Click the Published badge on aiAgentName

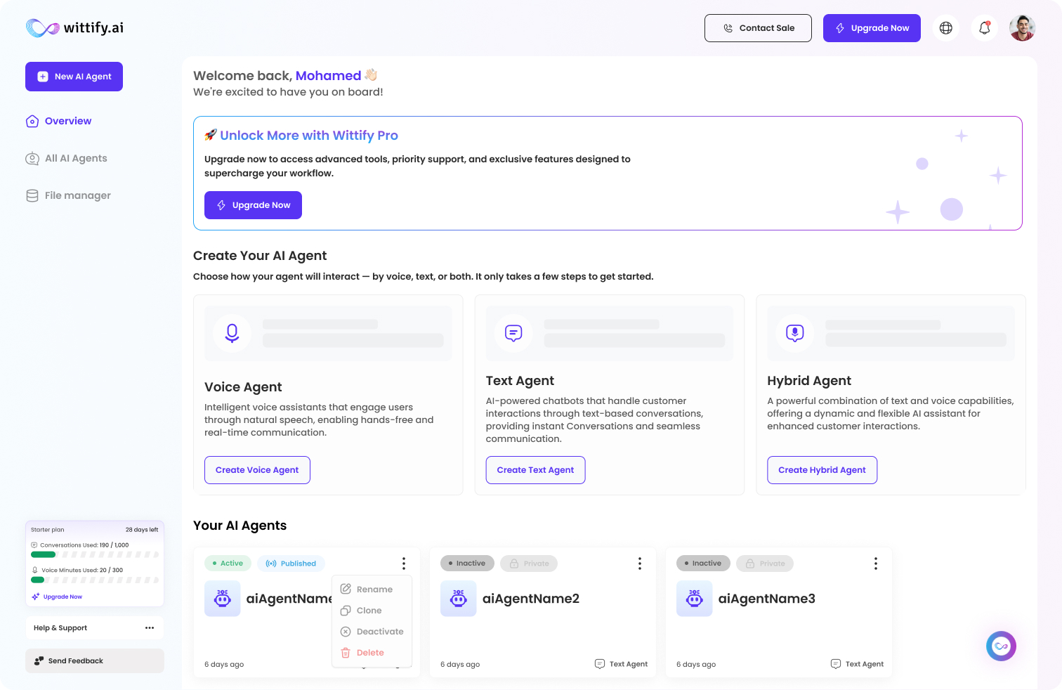tap(291, 564)
